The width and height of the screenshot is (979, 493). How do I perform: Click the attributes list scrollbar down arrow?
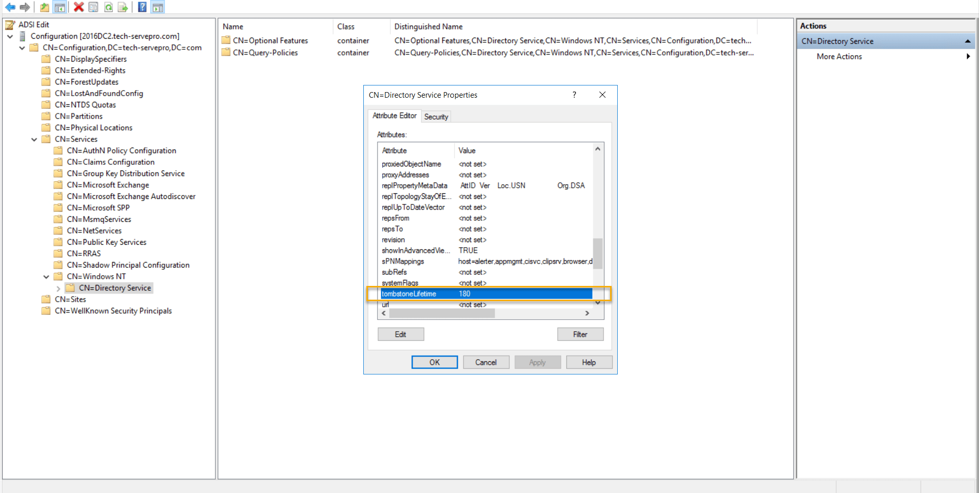pyautogui.click(x=597, y=302)
